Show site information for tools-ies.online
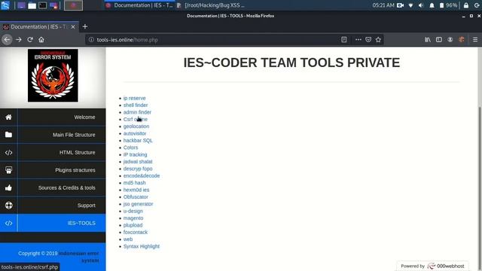 [x=91, y=40]
